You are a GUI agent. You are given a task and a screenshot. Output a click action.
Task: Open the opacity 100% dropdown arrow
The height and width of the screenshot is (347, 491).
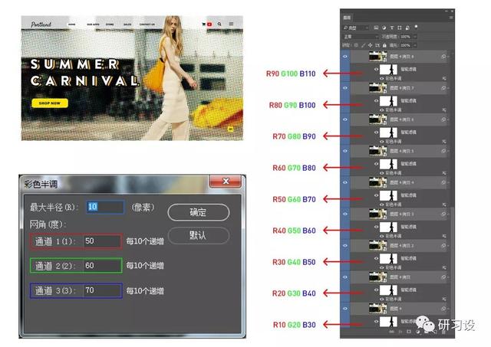(415, 36)
